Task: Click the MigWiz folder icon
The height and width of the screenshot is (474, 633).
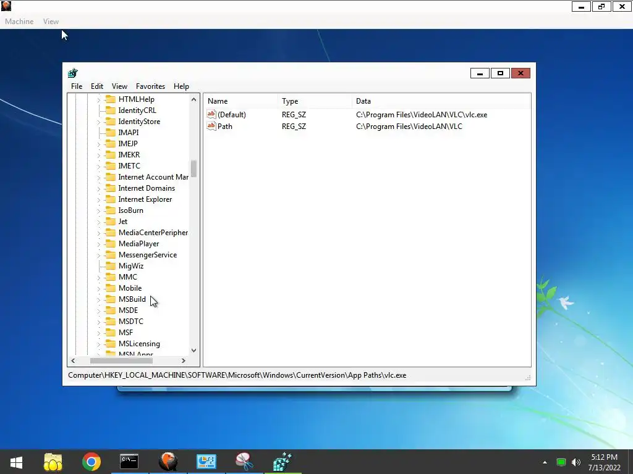Action: [111, 266]
